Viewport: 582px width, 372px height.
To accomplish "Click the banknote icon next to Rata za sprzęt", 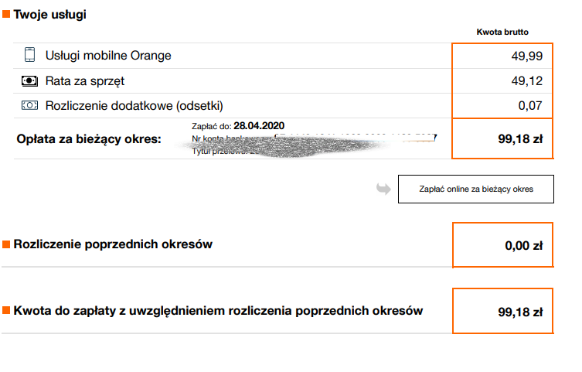I will pyautogui.click(x=29, y=80).
